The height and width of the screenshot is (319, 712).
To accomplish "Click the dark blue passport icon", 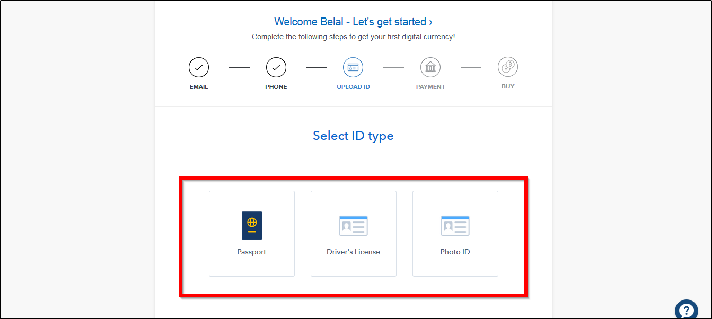I will (x=252, y=225).
